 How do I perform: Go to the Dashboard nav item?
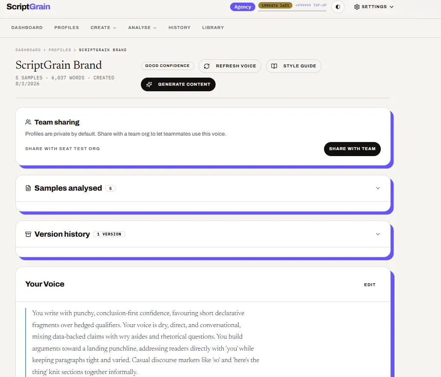(27, 28)
